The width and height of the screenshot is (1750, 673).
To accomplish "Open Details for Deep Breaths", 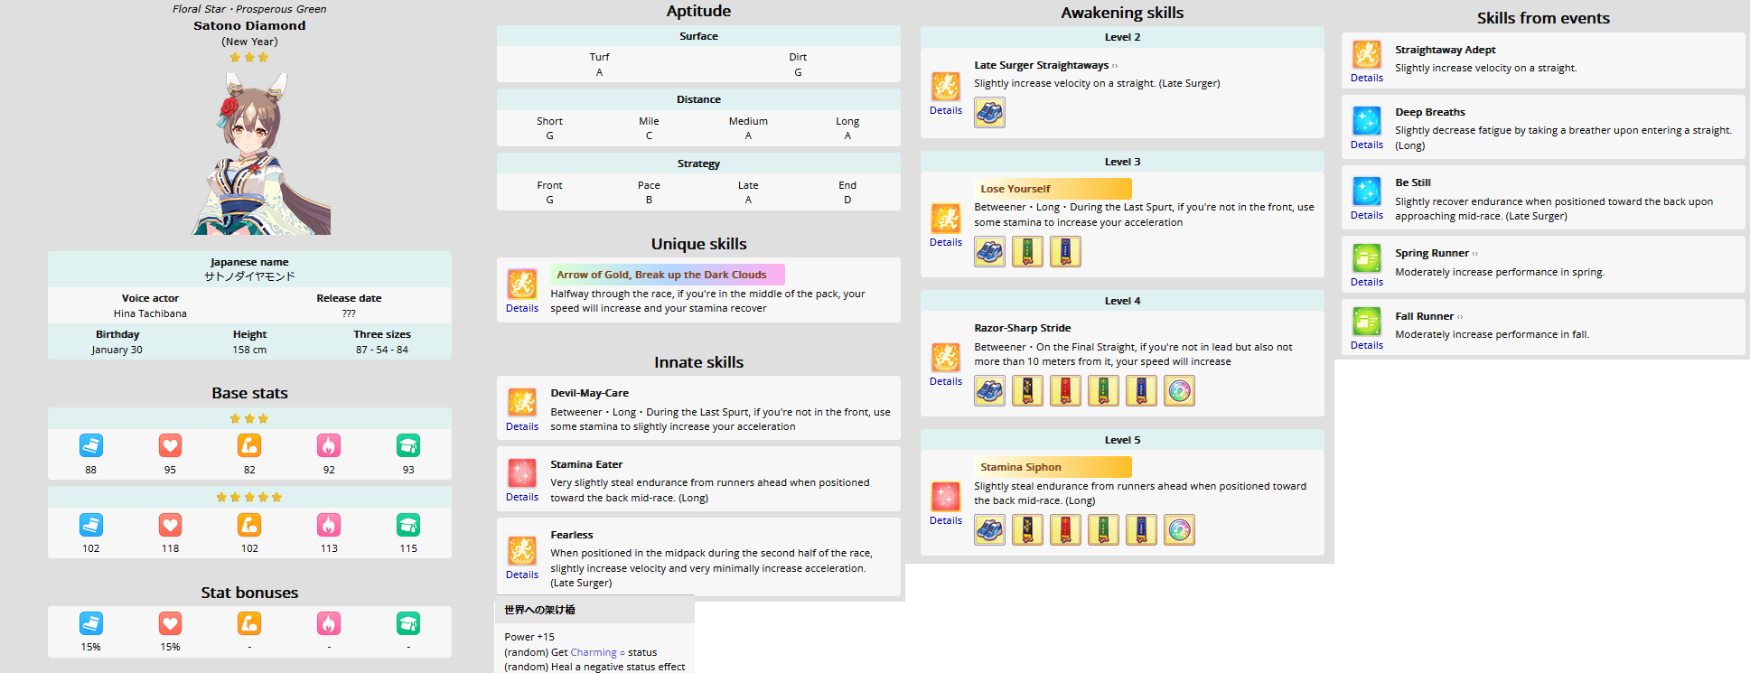I will click(1367, 145).
